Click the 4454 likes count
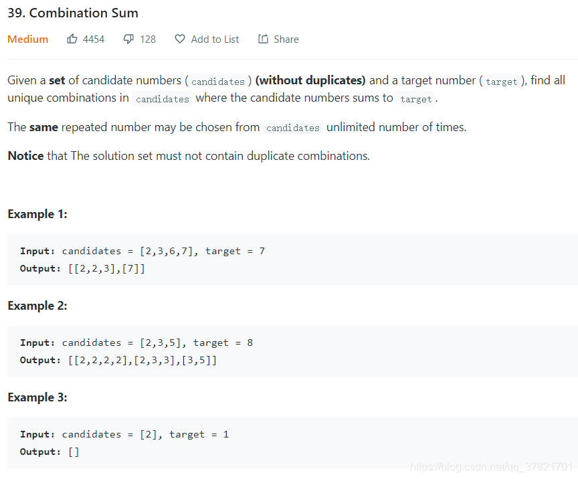 click(94, 39)
